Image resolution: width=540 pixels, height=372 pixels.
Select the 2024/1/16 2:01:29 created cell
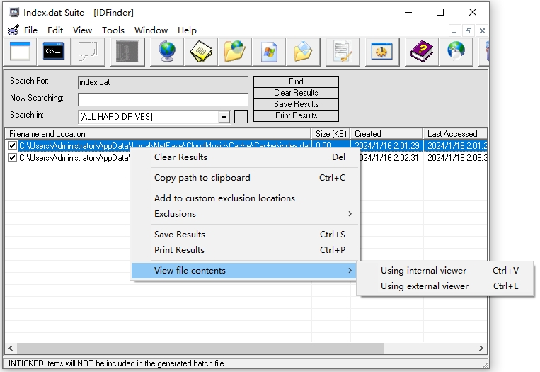[387, 146]
